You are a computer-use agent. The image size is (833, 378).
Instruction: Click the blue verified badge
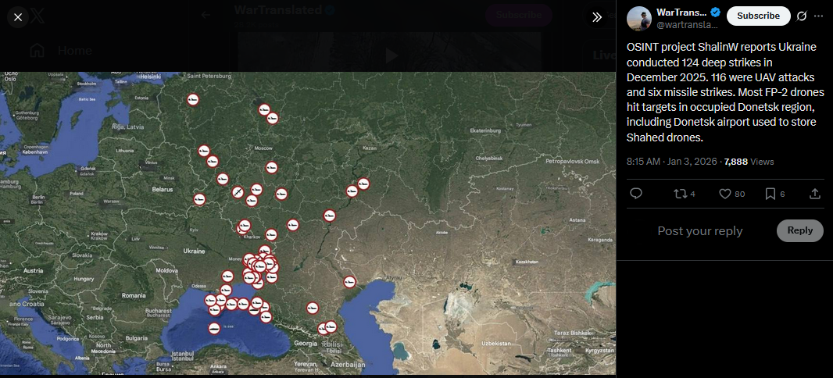pyautogui.click(x=716, y=12)
